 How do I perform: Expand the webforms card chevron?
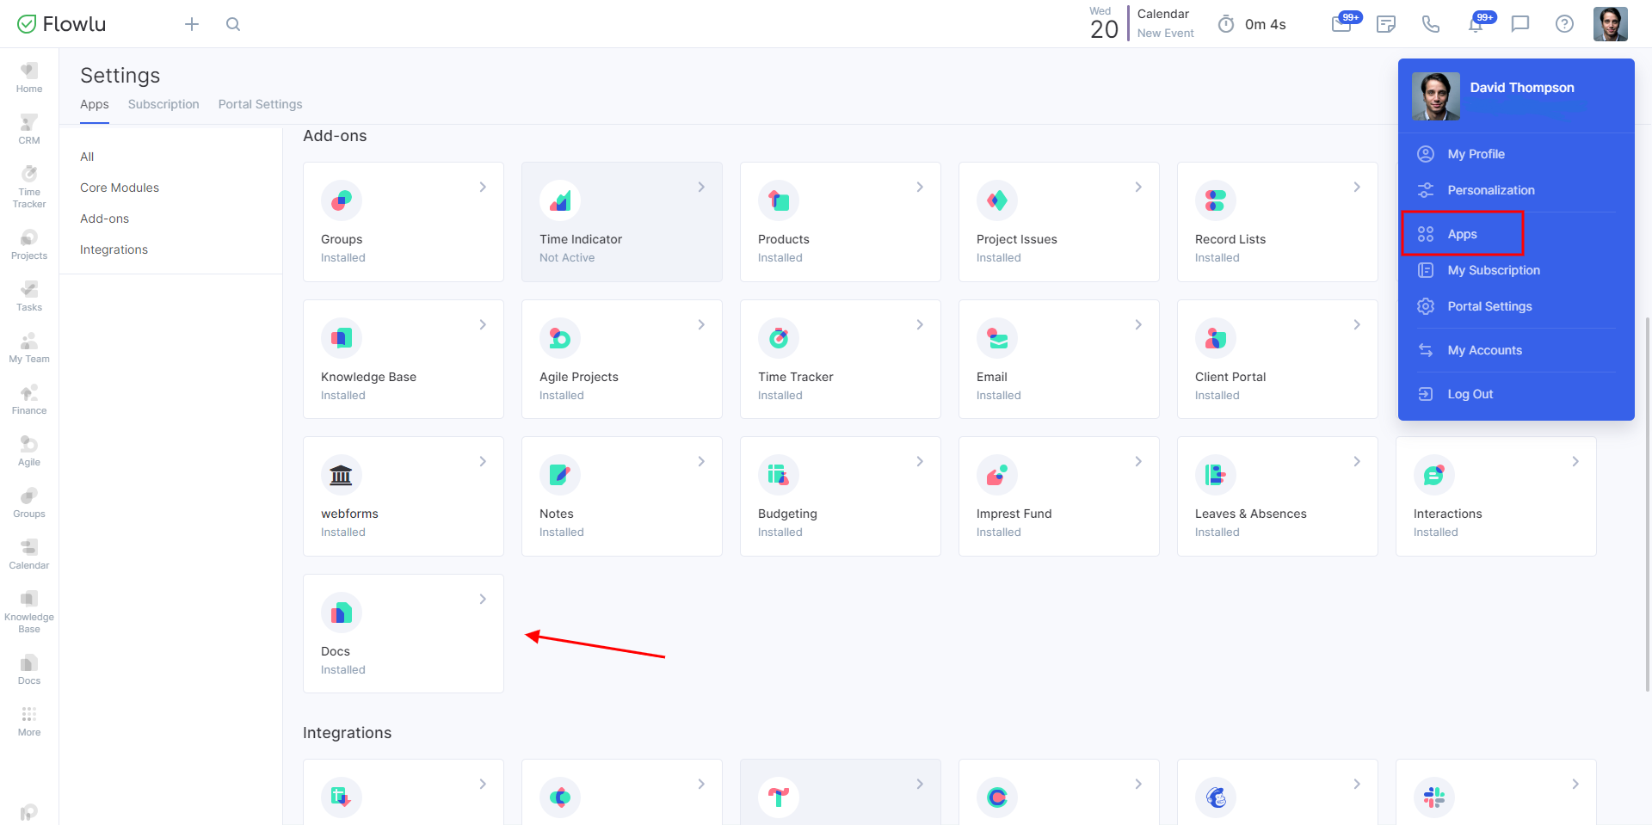(483, 461)
